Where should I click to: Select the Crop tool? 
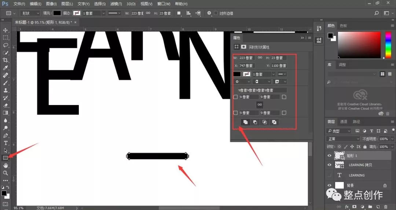[5, 60]
